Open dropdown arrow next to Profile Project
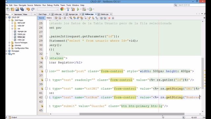 pyautogui.click(x=94, y=9)
